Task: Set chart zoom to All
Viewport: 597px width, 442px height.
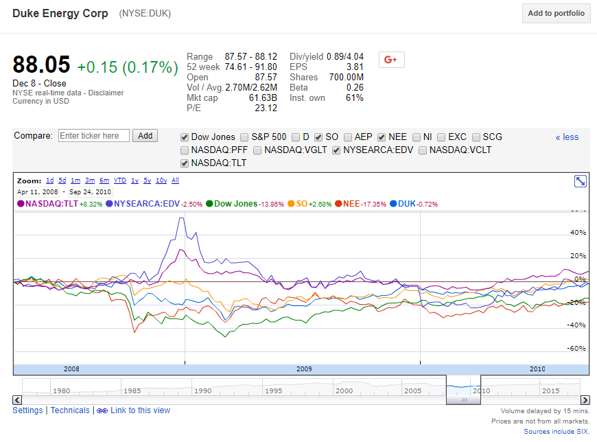Action: click(x=175, y=181)
